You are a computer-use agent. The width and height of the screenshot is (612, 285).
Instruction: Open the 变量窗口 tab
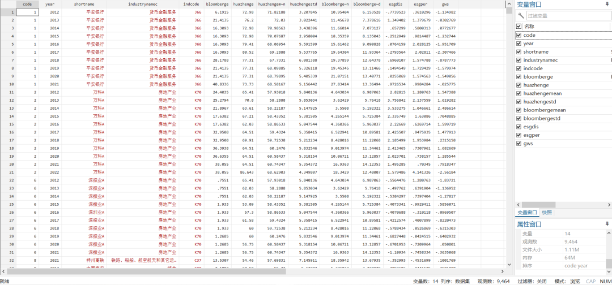point(528,213)
